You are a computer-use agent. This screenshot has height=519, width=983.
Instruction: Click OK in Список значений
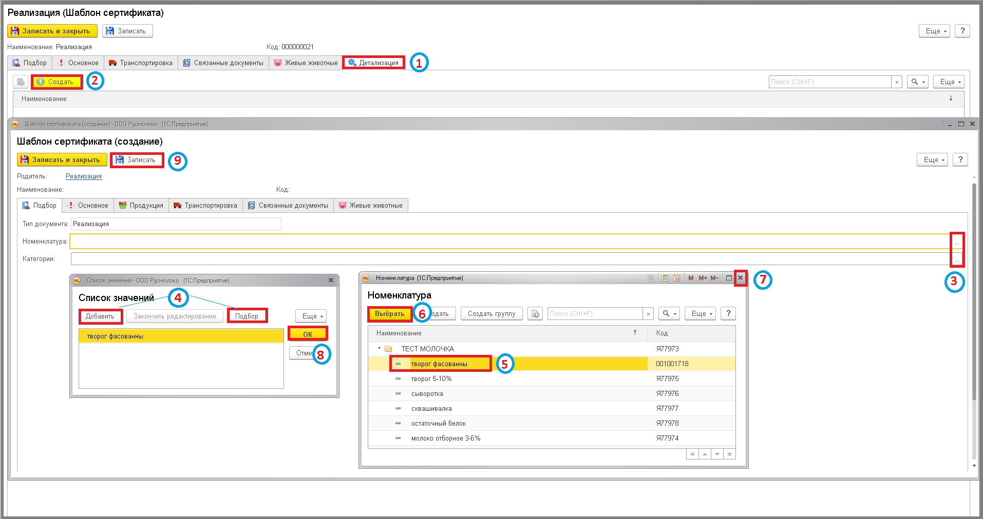[308, 334]
